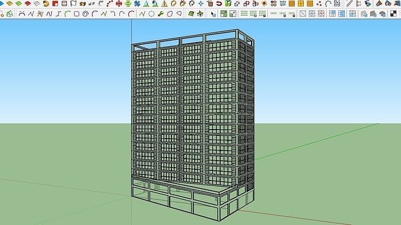Select the pencil line tool in top toolbar
This screenshot has width=401, height=225.
(349, 4)
